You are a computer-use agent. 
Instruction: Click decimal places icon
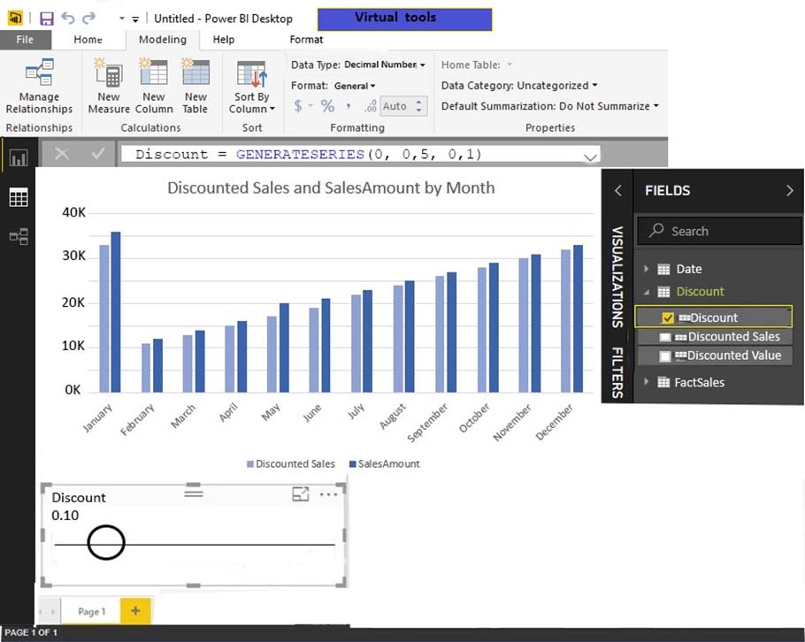[371, 106]
